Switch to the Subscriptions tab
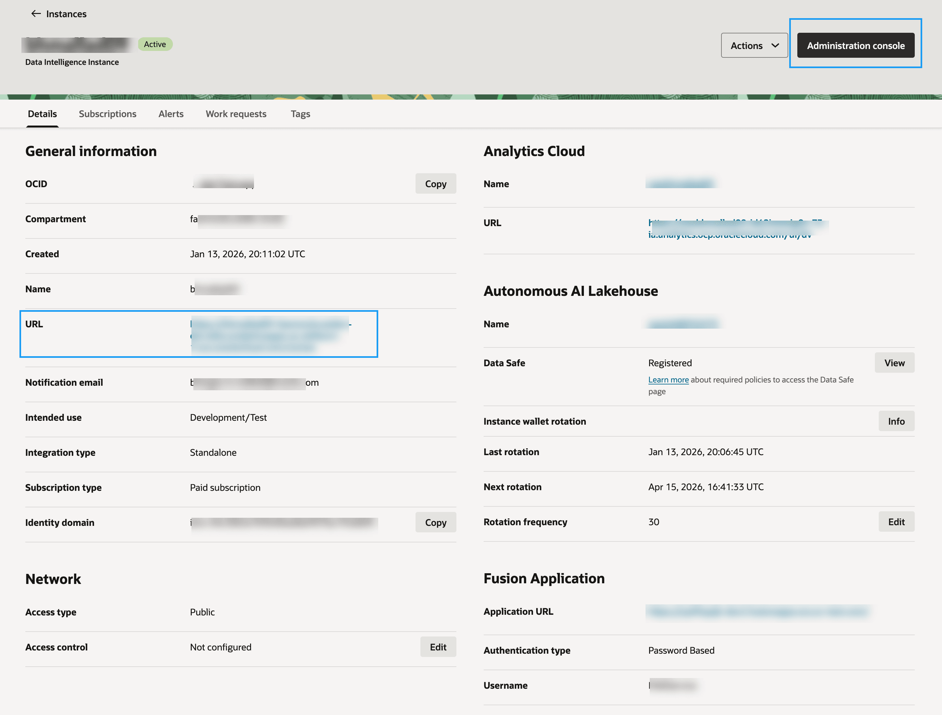Image resolution: width=942 pixels, height=715 pixels. coord(107,114)
